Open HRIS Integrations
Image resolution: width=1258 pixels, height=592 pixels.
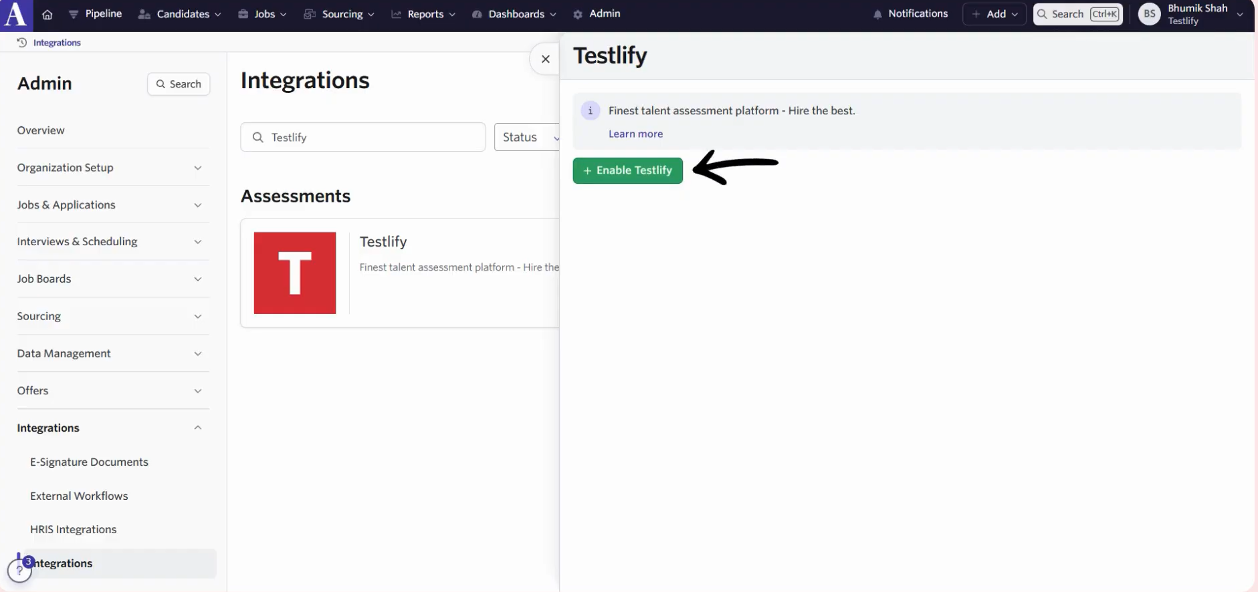(x=73, y=530)
